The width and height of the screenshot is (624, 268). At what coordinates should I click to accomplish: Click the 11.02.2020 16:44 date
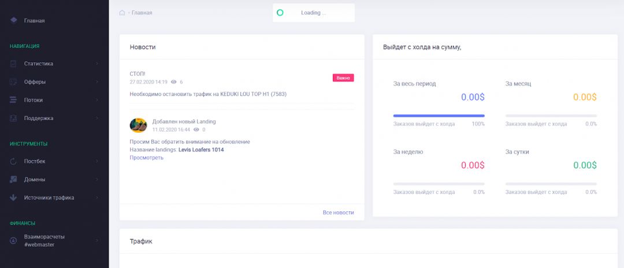[x=171, y=129]
